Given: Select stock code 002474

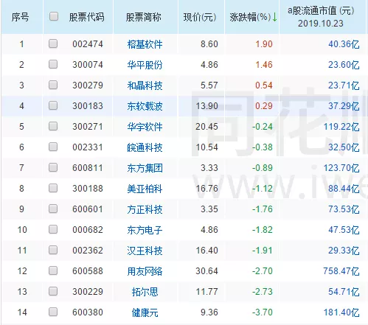Looking at the screenshot, I should (88, 44).
